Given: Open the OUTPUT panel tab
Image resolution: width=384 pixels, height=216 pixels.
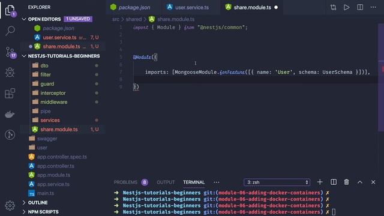Looking at the screenshot, I should pyautogui.click(x=166, y=182).
